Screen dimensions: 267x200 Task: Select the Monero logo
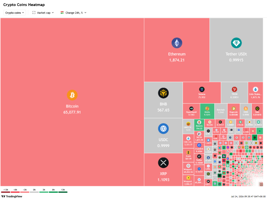[199, 122]
